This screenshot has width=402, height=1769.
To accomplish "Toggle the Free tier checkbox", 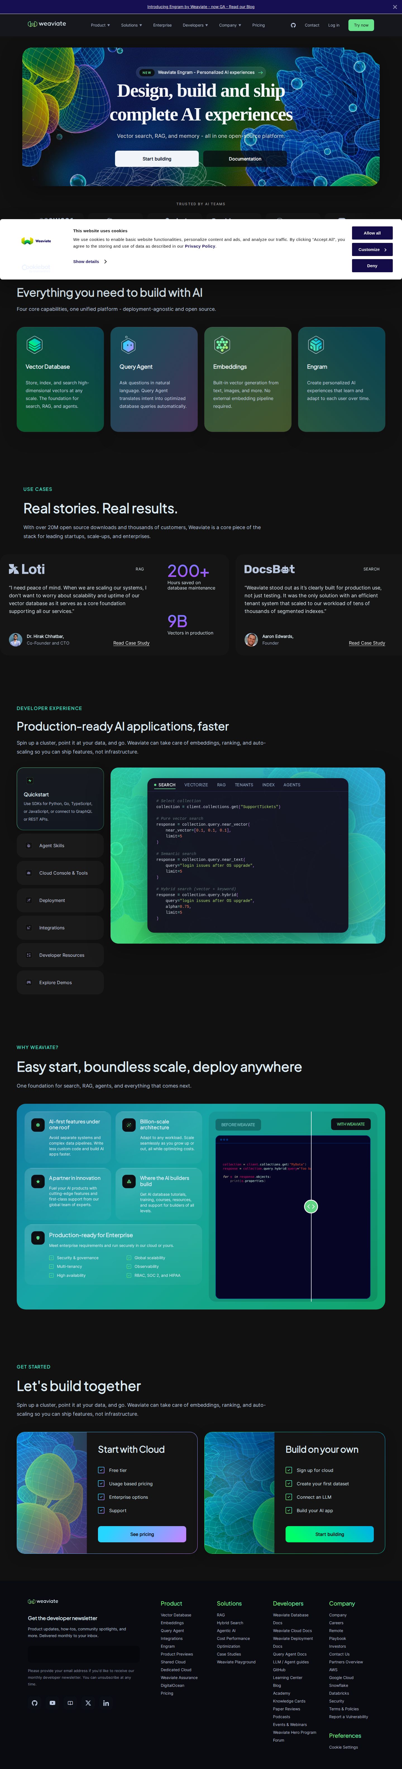I will point(102,1470).
